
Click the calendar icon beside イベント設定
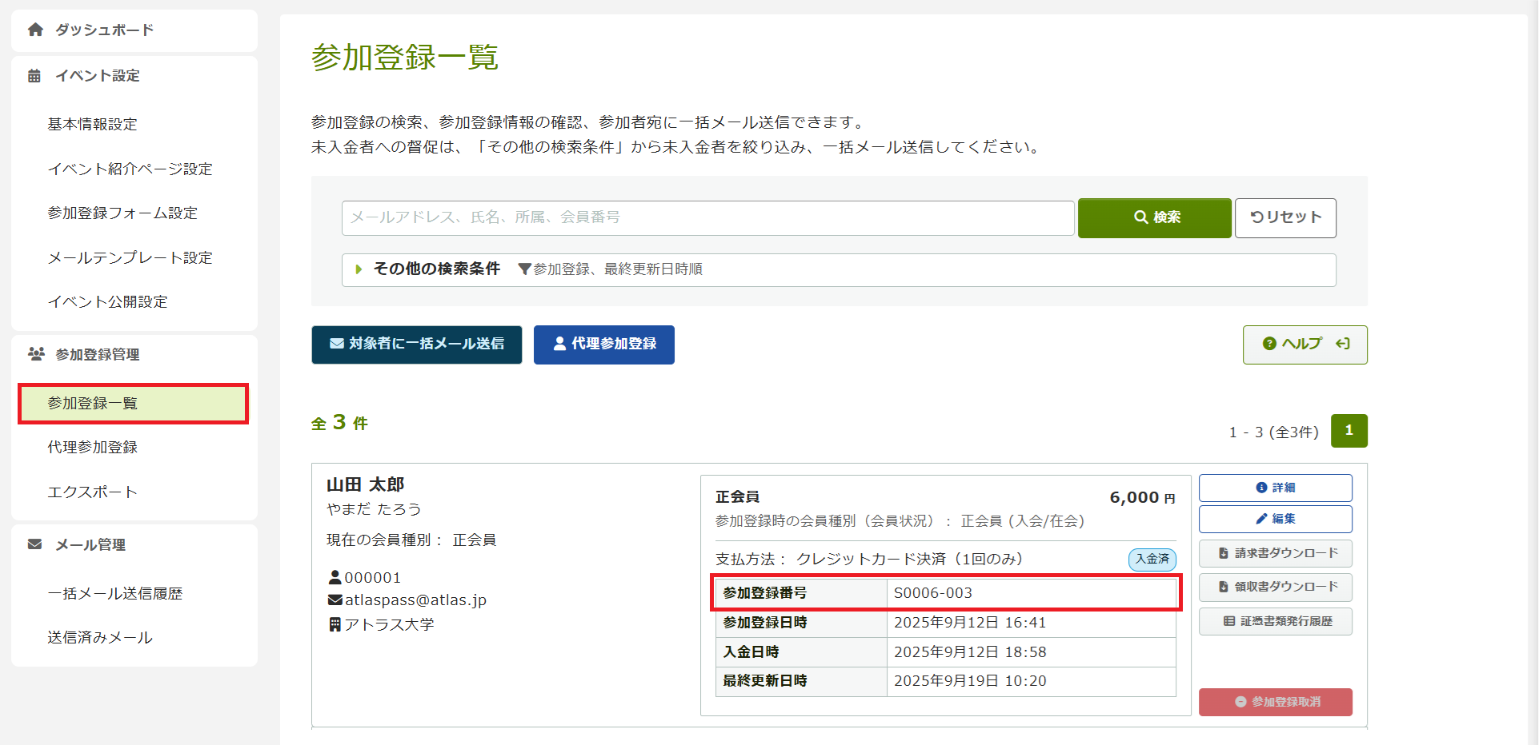(34, 76)
